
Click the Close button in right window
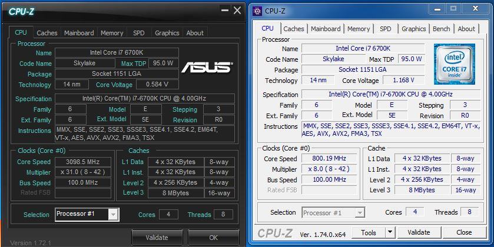pyautogui.click(x=464, y=232)
